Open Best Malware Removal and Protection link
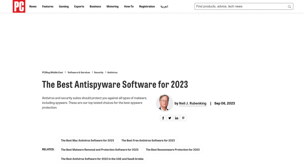304x167 pixels. tap(100, 149)
